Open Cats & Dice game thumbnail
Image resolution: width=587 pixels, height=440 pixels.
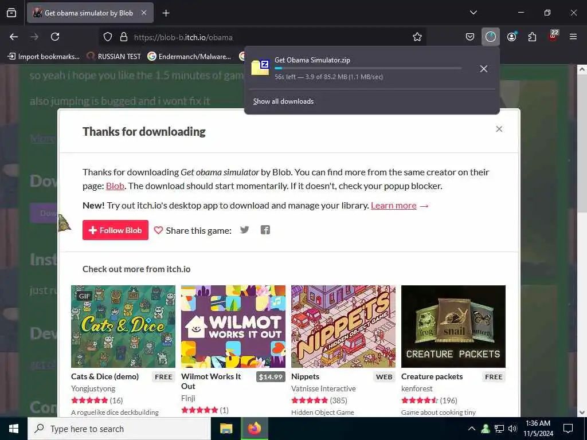[x=123, y=326]
